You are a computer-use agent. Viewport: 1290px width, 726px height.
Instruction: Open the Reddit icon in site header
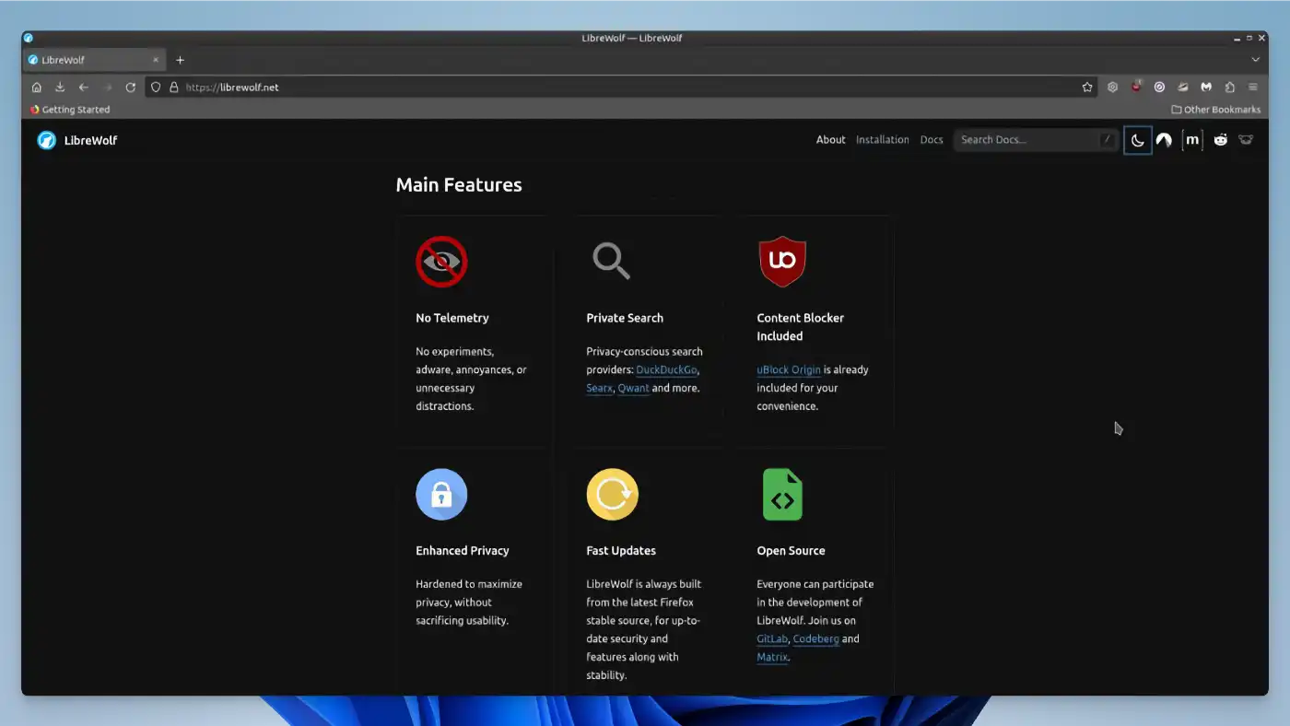(1220, 140)
